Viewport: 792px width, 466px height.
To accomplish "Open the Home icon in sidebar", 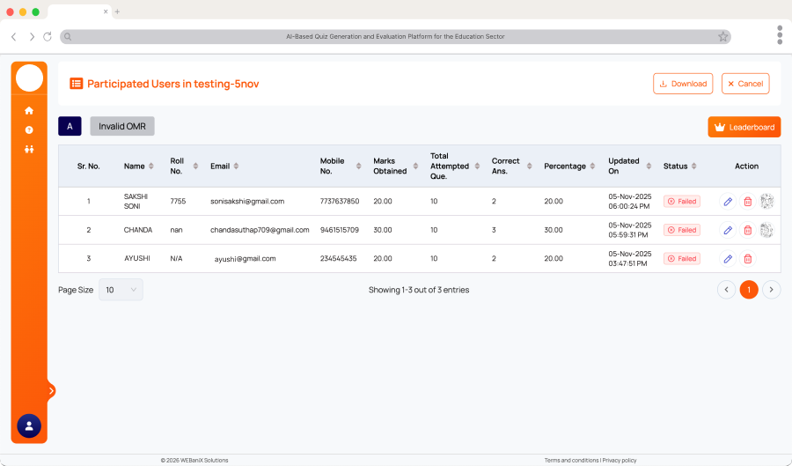I will [29, 111].
